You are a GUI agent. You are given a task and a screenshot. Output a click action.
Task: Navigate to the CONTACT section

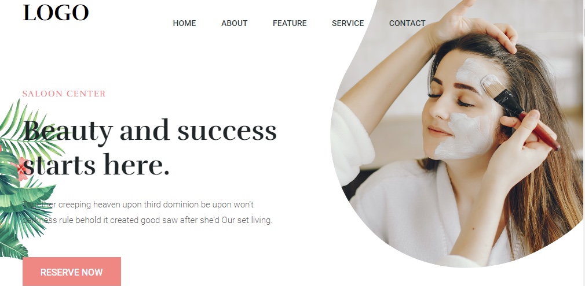point(407,23)
